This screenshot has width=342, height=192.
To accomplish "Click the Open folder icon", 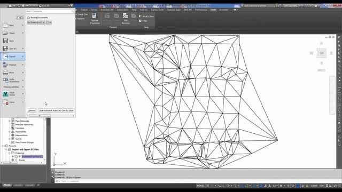I will (6, 33).
